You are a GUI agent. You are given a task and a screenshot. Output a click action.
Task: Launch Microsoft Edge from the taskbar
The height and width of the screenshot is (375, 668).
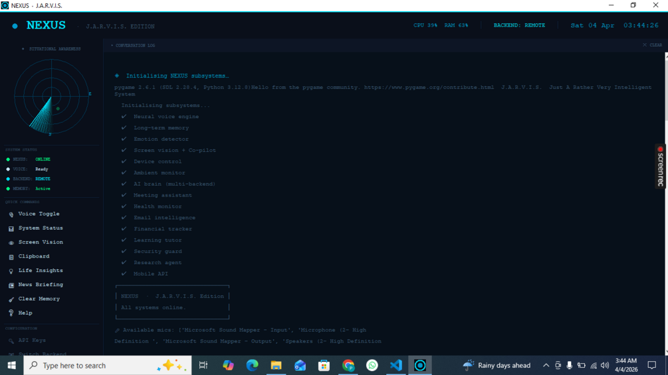click(x=252, y=365)
